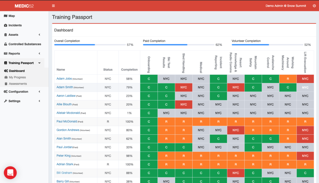Expand the Assets submenu arrow
Screen dimensions: 319x183
point(39,35)
